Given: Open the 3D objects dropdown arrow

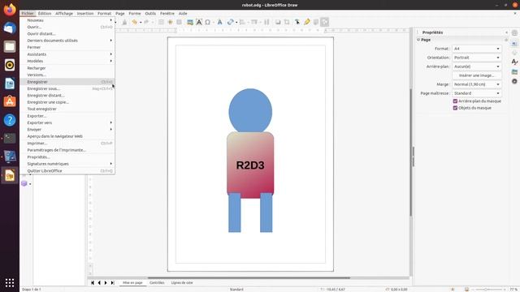Looking at the screenshot, I should coord(30,184).
